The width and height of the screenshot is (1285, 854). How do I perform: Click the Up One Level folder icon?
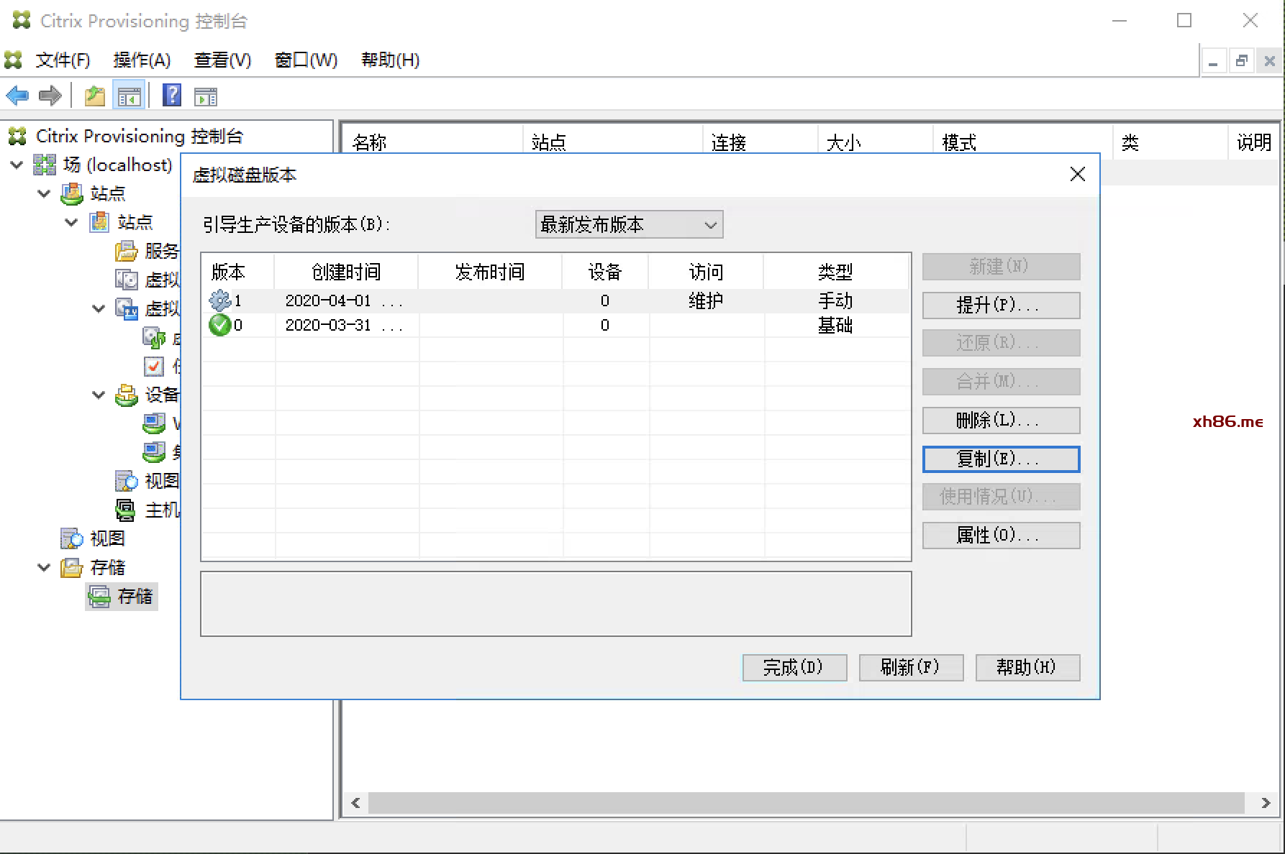pyautogui.click(x=94, y=96)
